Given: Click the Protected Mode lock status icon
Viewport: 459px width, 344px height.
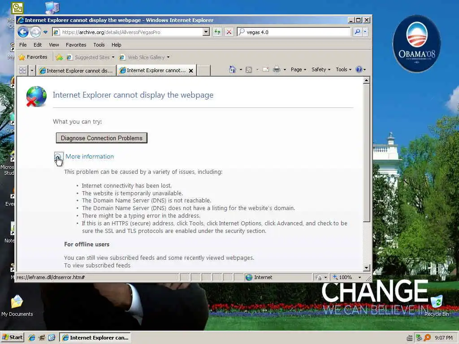Looking at the screenshot, I should (x=319, y=277).
